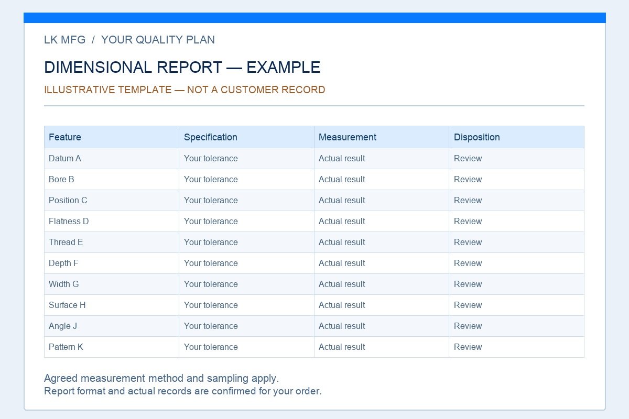Click 'Actual result' in the Pattern K row
The width and height of the screenshot is (629, 419).
click(x=342, y=347)
